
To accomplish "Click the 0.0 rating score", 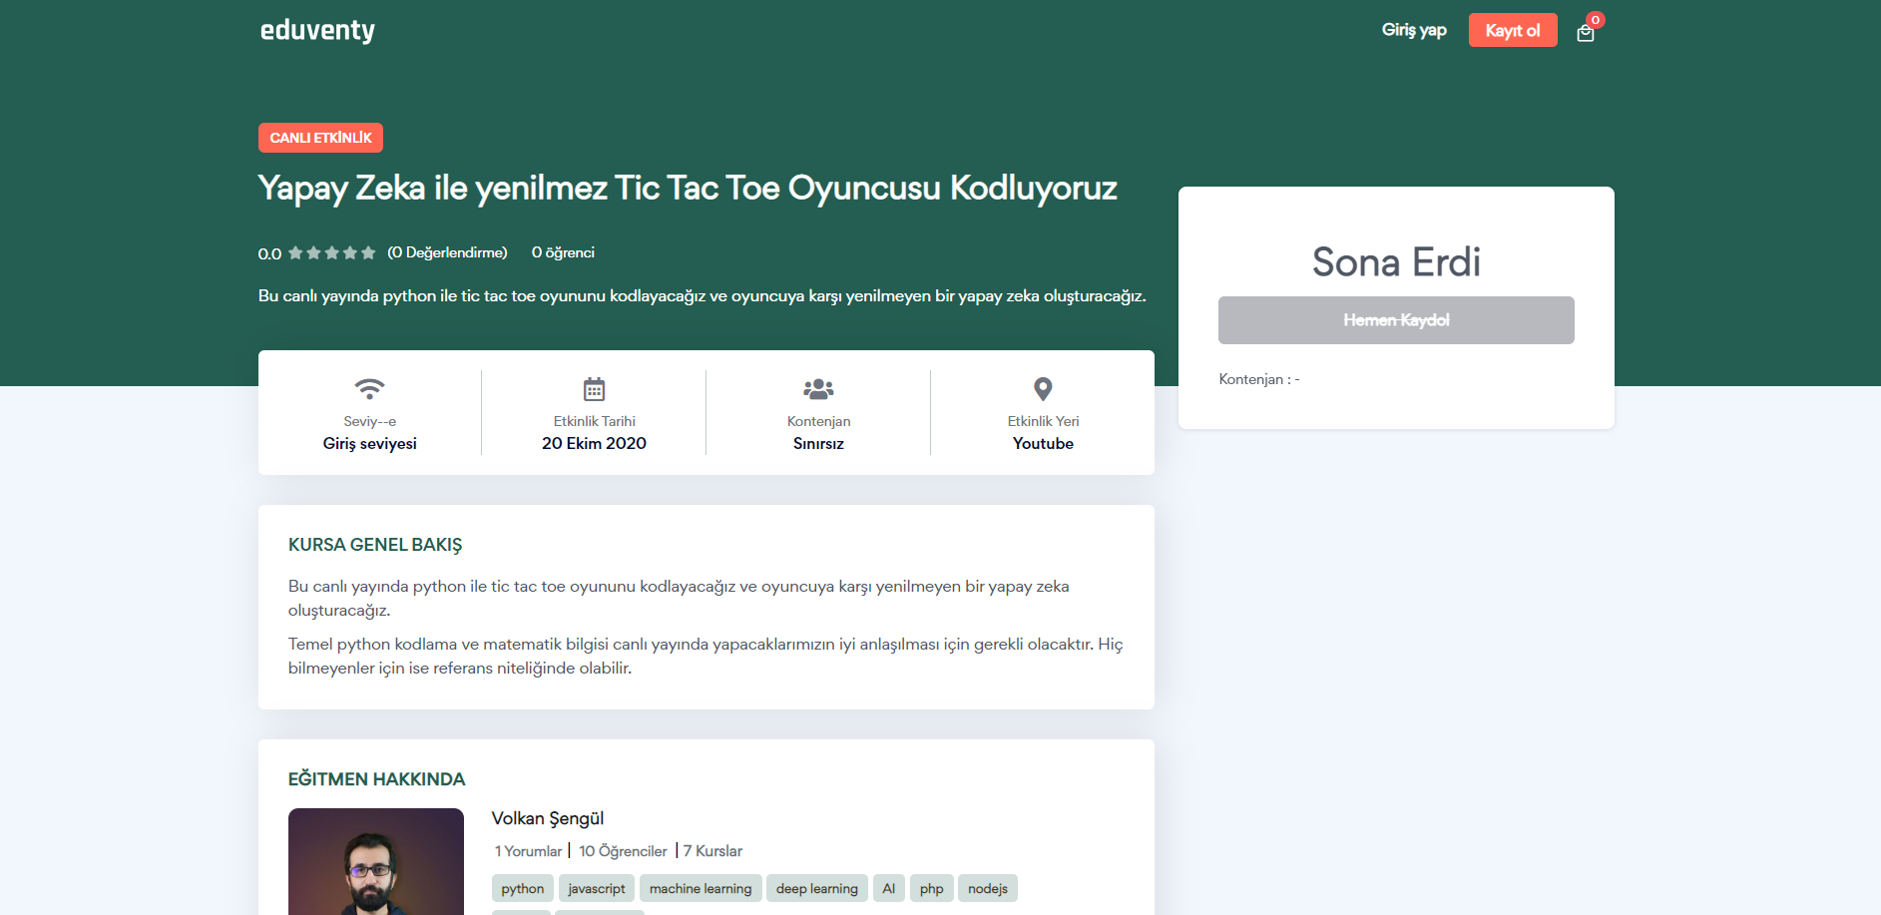I will coord(269,253).
